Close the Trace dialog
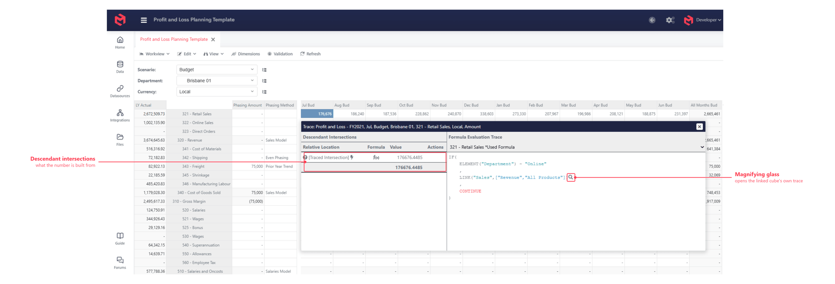Viewport: 835px width, 284px height. (699, 127)
